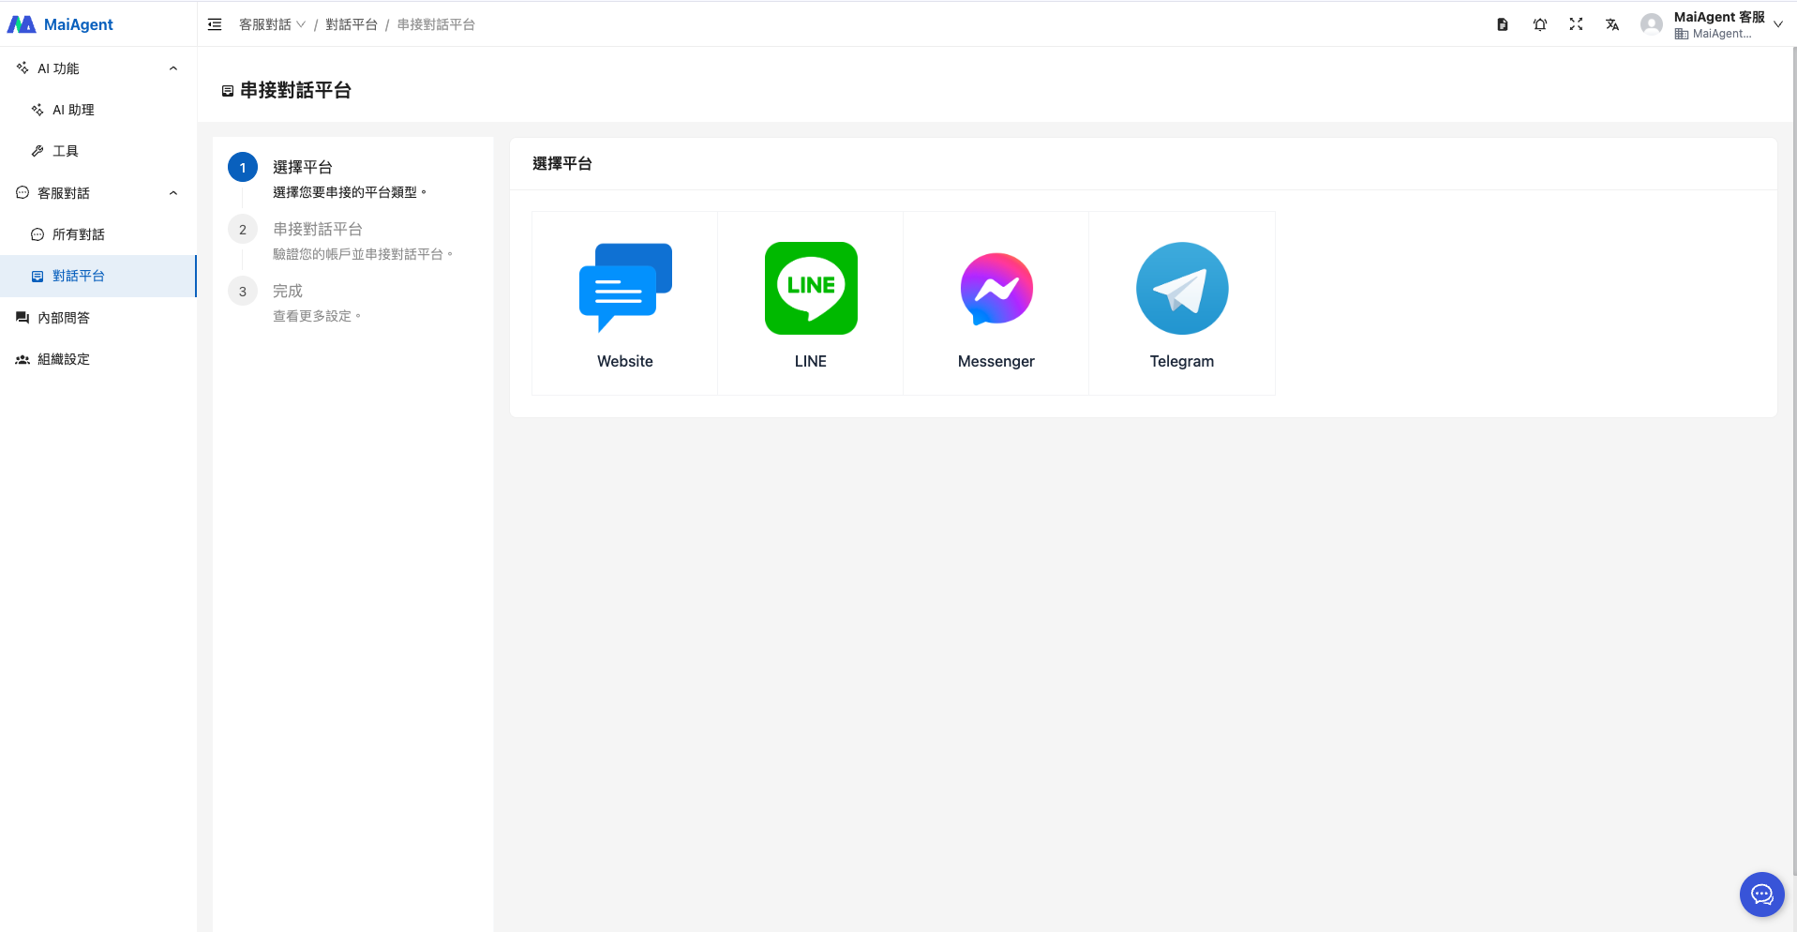
Task: Select the Website platform icon
Action: [x=625, y=288]
